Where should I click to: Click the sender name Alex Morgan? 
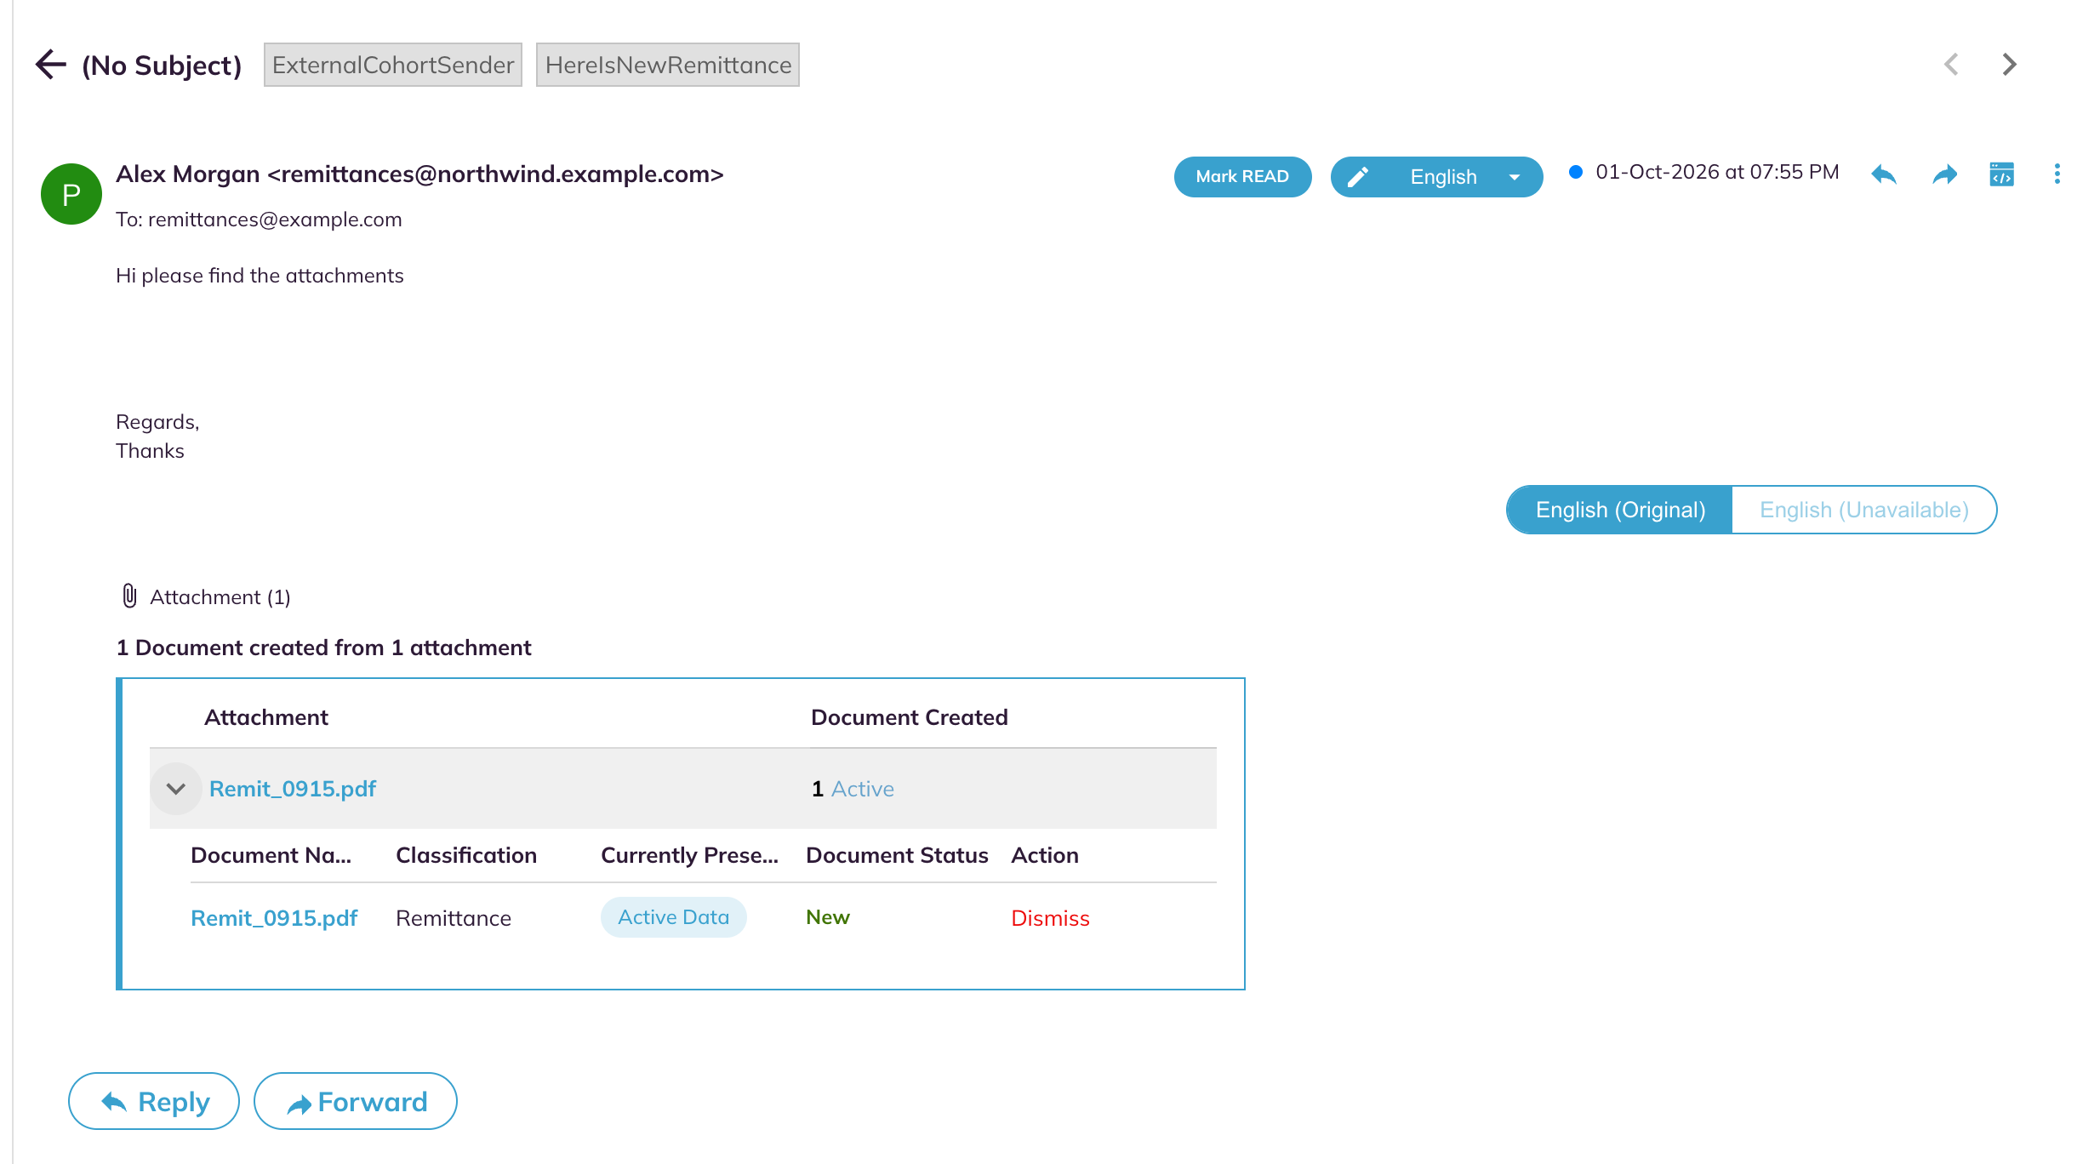187,174
